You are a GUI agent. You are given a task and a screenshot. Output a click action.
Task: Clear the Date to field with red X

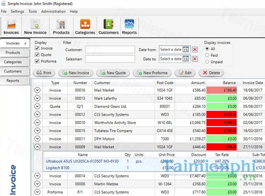tap(195, 59)
